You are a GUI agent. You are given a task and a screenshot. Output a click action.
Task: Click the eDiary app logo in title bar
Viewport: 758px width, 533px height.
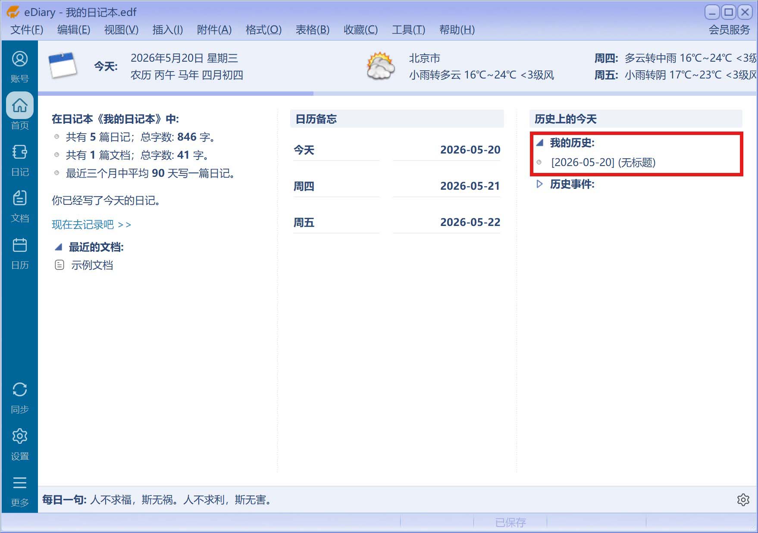click(13, 12)
